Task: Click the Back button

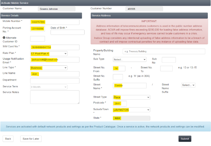Action: pos(8,139)
